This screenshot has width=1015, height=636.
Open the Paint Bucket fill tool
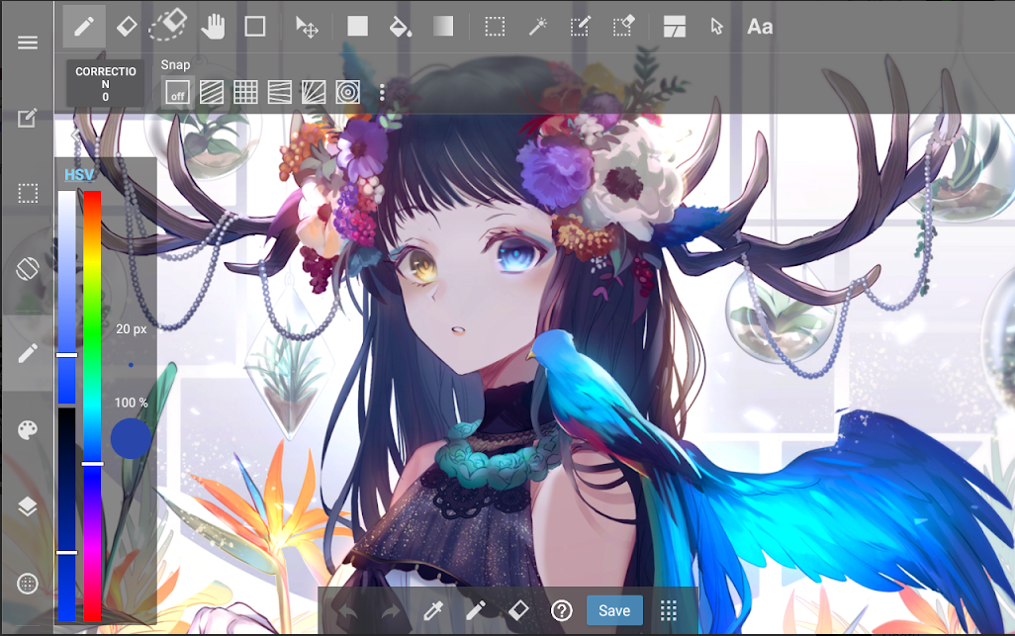pyautogui.click(x=401, y=27)
